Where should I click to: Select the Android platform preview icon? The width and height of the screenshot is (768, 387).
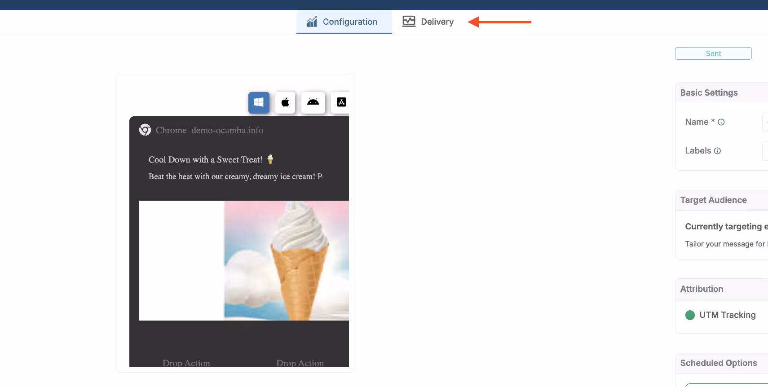click(313, 102)
